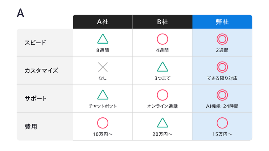
Task: Select the A社 column header
Action: click(103, 22)
